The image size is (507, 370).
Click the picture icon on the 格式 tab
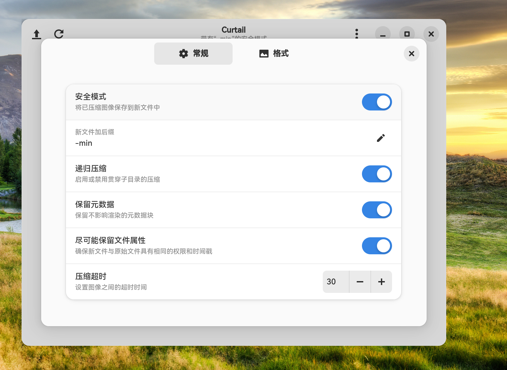pos(264,54)
